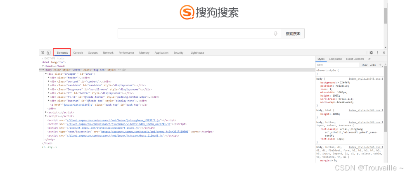Viewport: 405px width, 175px height.
Task: Expand the second collapsed script node
Action: [x=46, y=116]
